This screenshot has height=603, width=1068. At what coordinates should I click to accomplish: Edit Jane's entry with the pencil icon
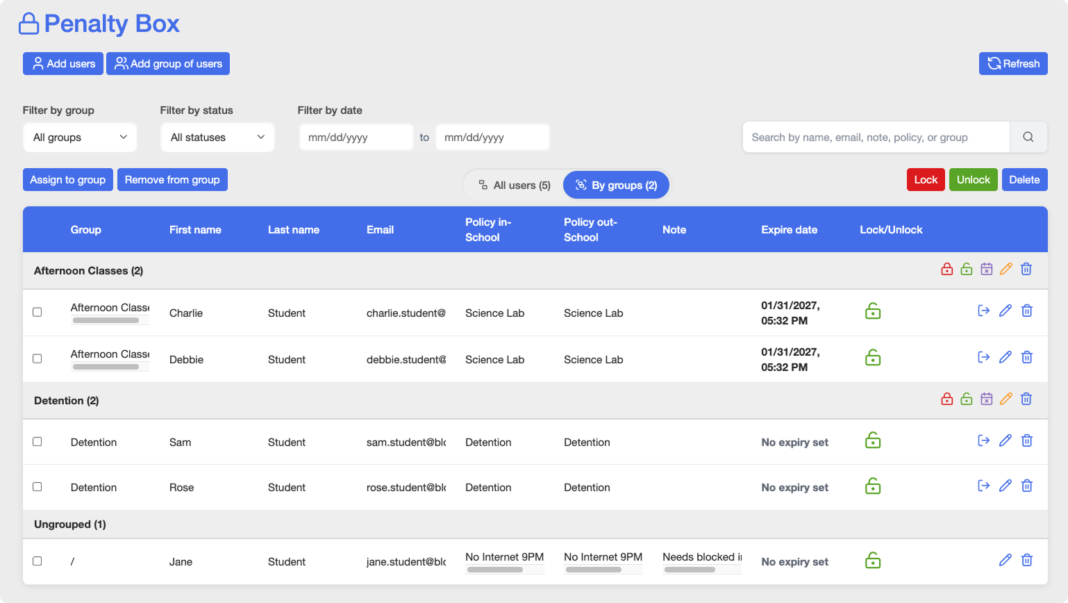1006,561
